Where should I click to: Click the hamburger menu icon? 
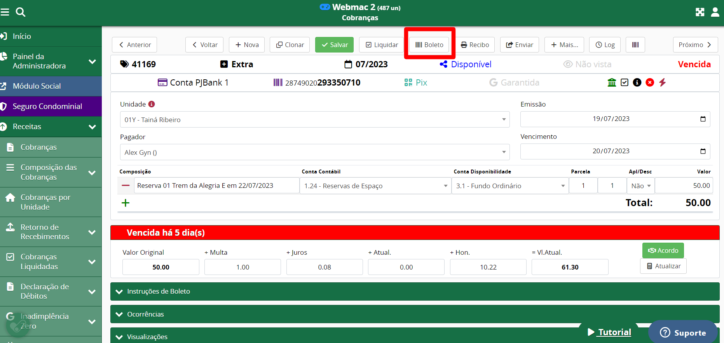[5, 12]
